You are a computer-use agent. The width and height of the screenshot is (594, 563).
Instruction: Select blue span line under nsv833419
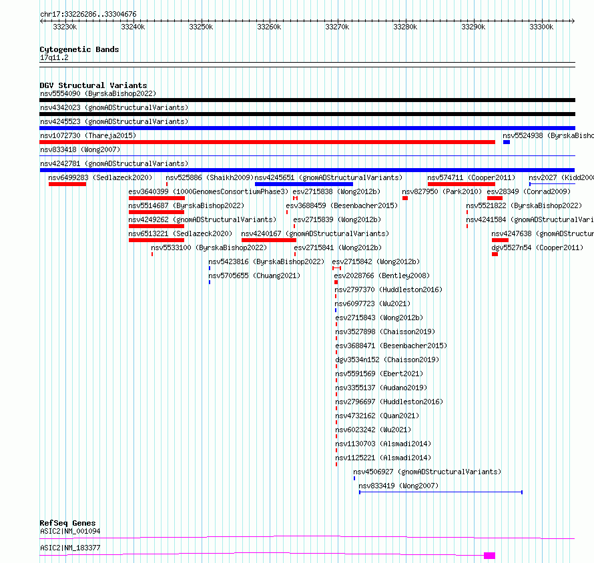[x=441, y=492]
